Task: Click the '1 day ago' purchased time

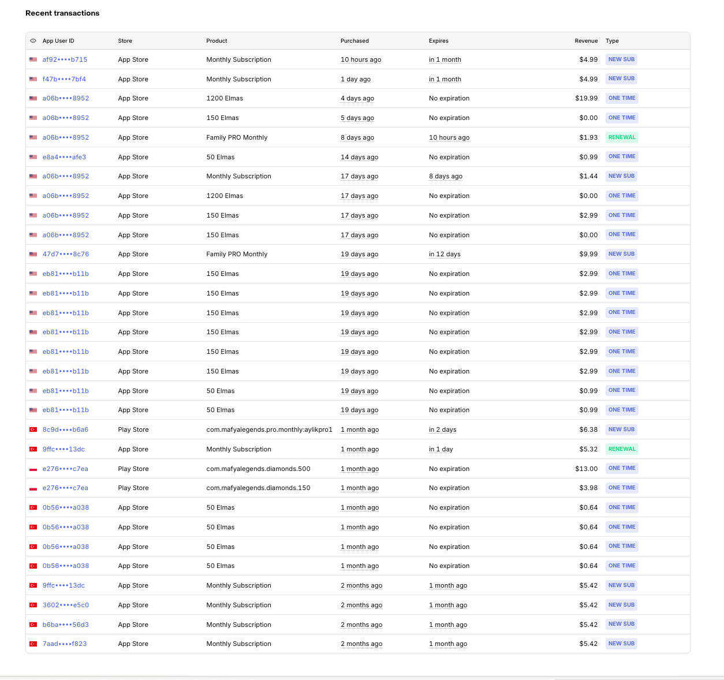Action: pos(356,79)
